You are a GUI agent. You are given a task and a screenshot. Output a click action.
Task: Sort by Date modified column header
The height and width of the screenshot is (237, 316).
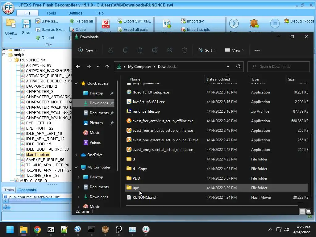218,79
